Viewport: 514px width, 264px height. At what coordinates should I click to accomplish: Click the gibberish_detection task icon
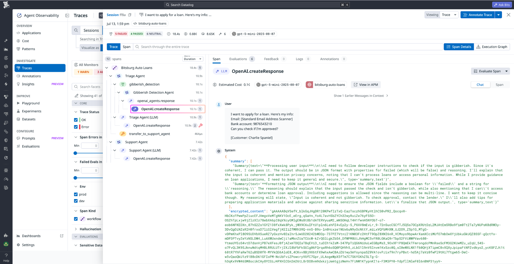click(123, 84)
